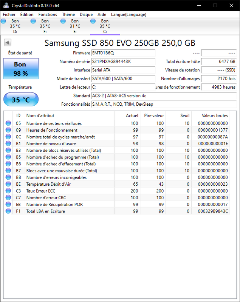Select row Nombre de niveau d'usure

point(117,143)
